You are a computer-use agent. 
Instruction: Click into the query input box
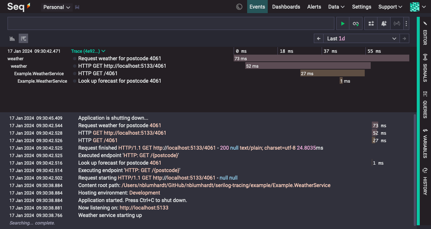171,23
